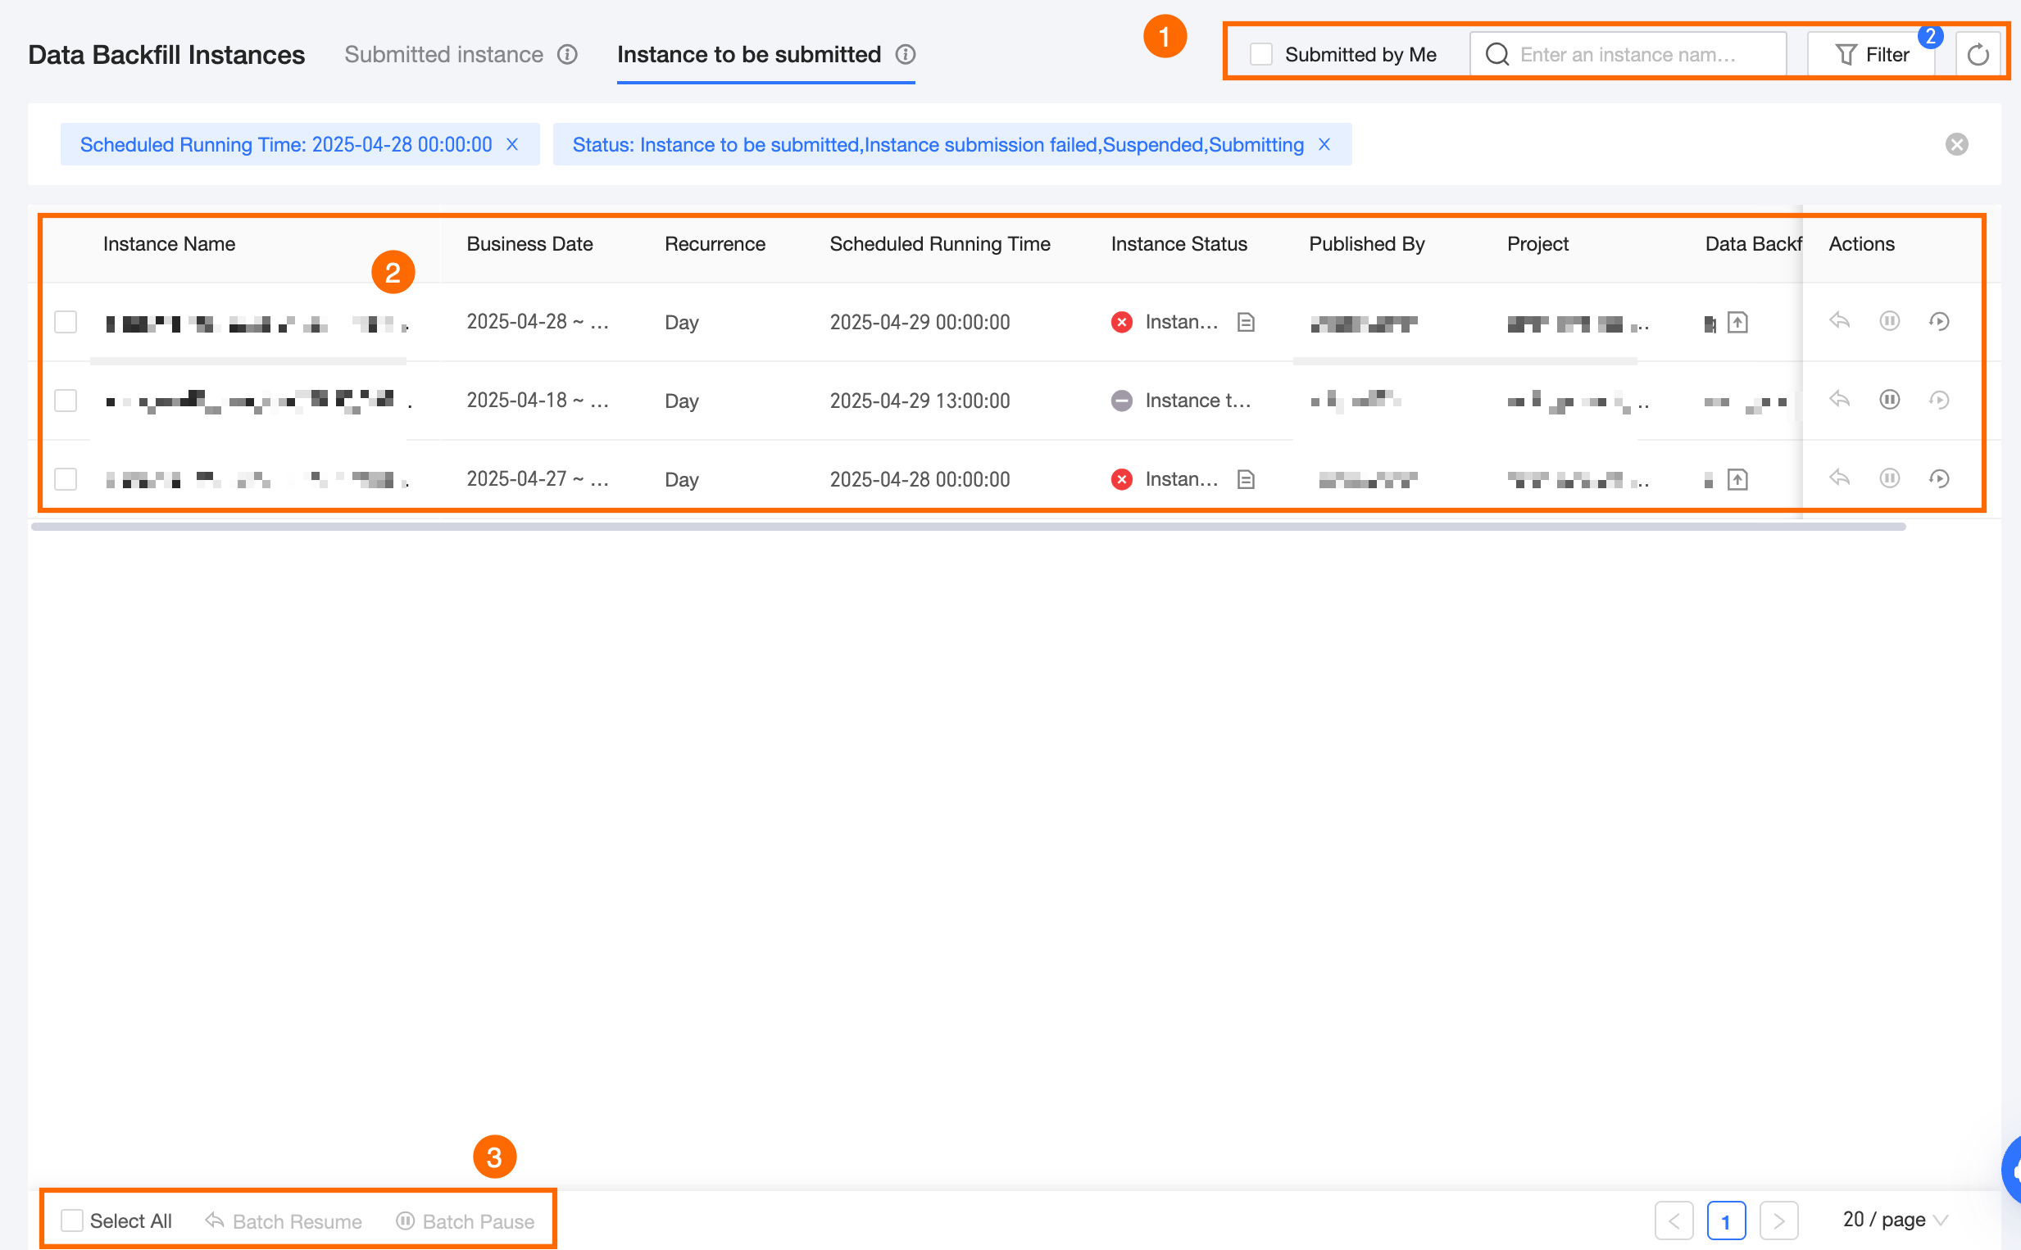Click pause icon in second row actions
Viewport: 2021px width, 1250px height.
(x=1890, y=400)
